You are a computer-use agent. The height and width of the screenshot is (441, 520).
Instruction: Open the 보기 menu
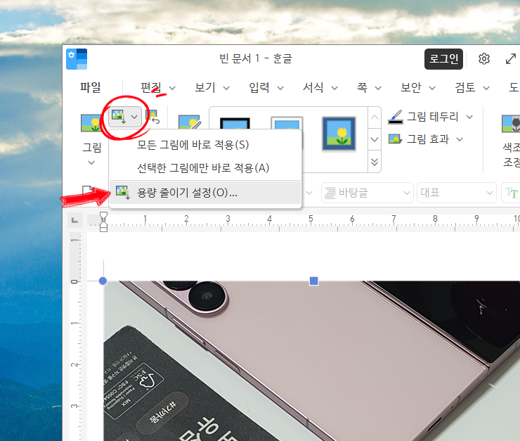205,88
